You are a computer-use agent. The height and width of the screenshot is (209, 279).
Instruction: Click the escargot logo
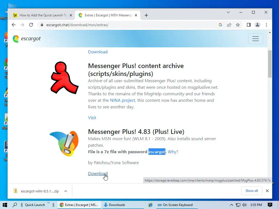(x=27, y=39)
